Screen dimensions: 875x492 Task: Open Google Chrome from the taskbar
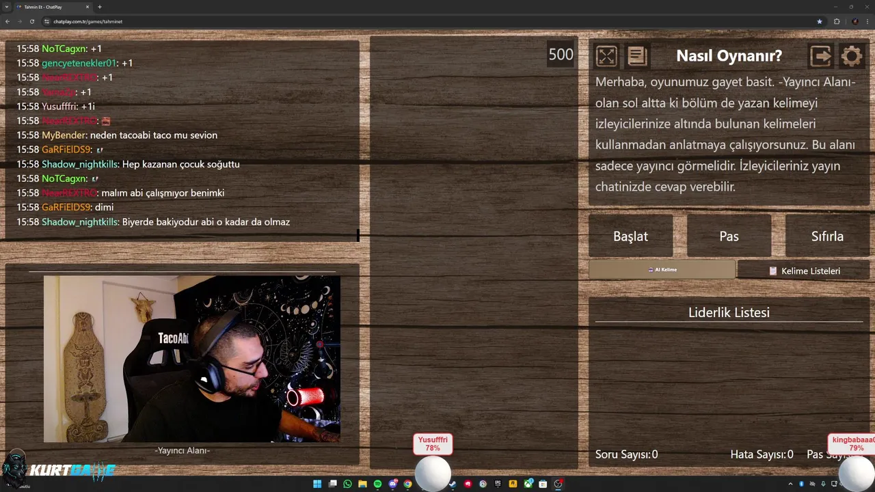(x=407, y=484)
